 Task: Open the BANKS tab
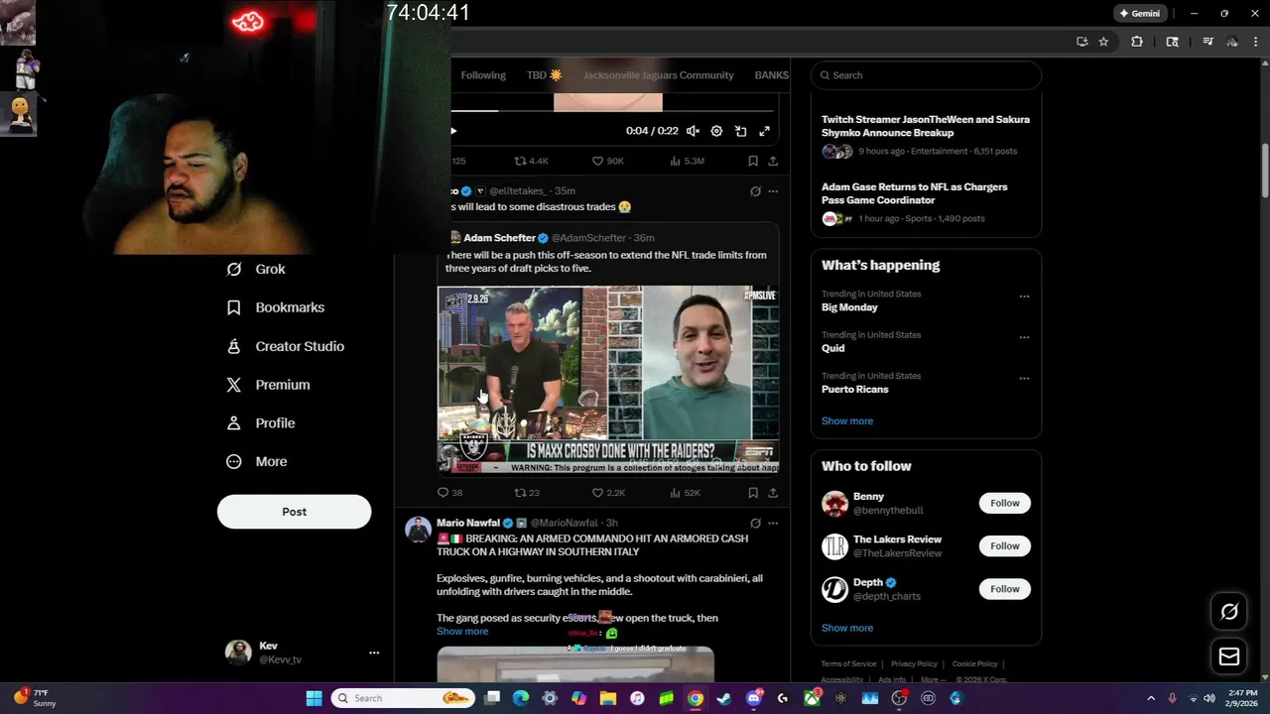(x=771, y=75)
